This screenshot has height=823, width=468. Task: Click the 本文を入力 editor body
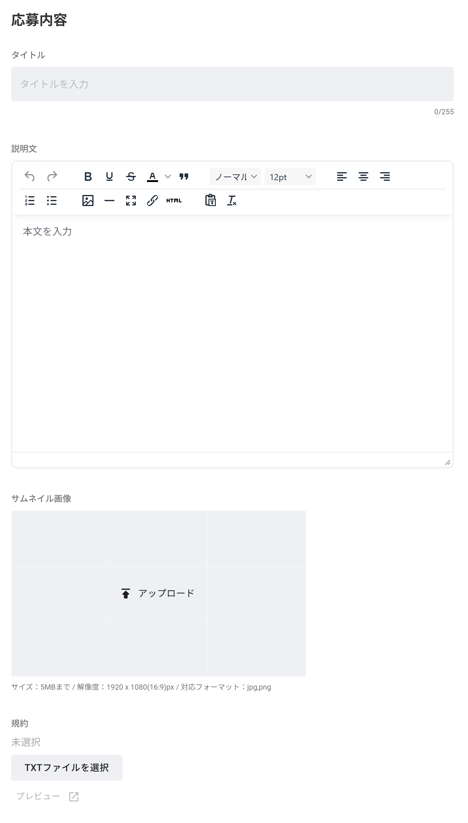(x=232, y=334)
